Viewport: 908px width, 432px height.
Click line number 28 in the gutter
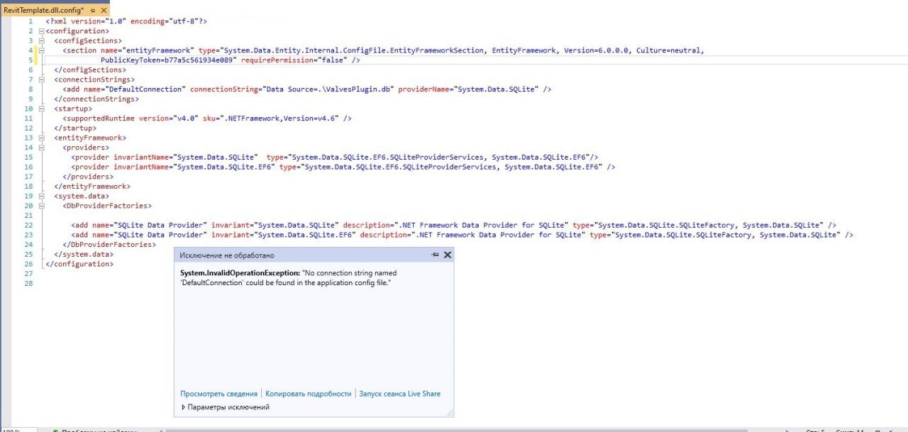tap(29, 283)
